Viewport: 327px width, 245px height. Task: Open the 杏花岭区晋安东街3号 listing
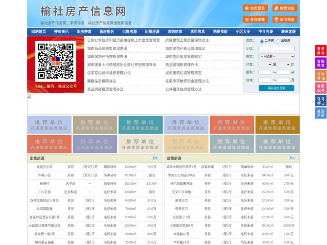click(x=45, y=217)
